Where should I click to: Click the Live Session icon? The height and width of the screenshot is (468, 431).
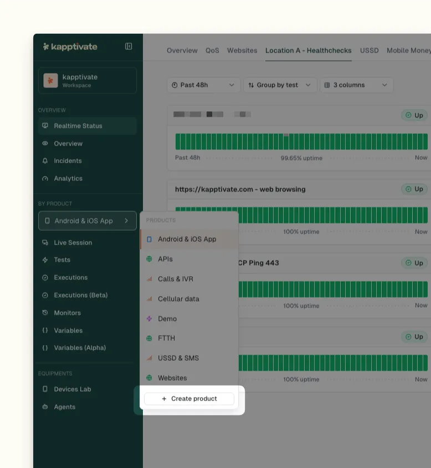pos(45,242)
